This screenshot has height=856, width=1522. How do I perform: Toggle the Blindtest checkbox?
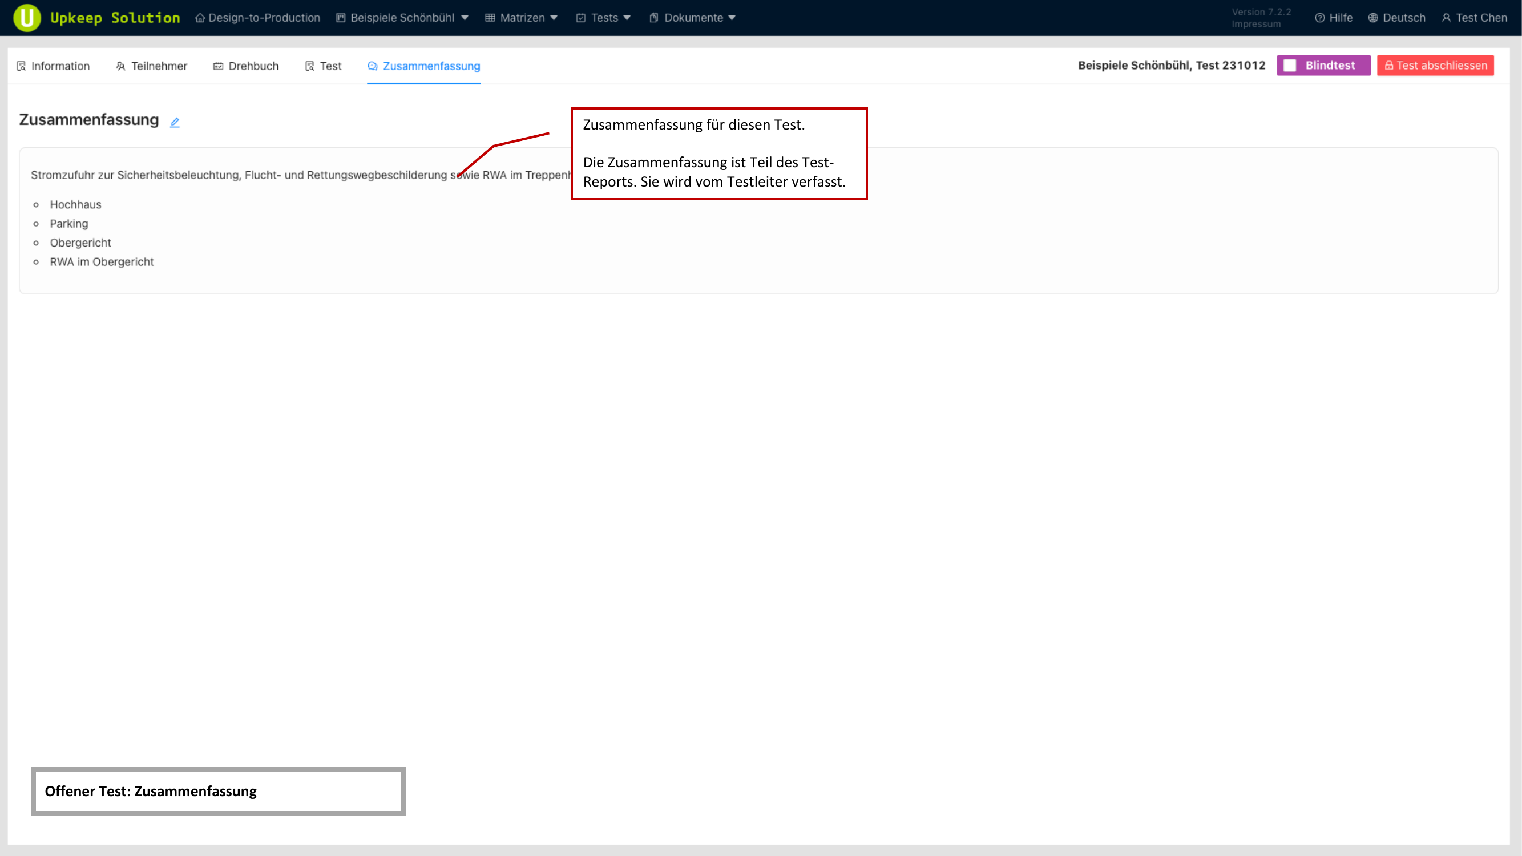point(1290,66)
